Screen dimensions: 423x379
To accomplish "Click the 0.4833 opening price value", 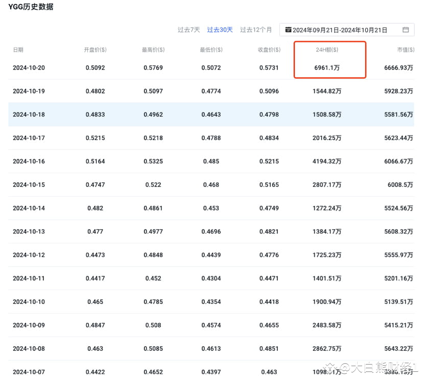I will coord(95,114).
